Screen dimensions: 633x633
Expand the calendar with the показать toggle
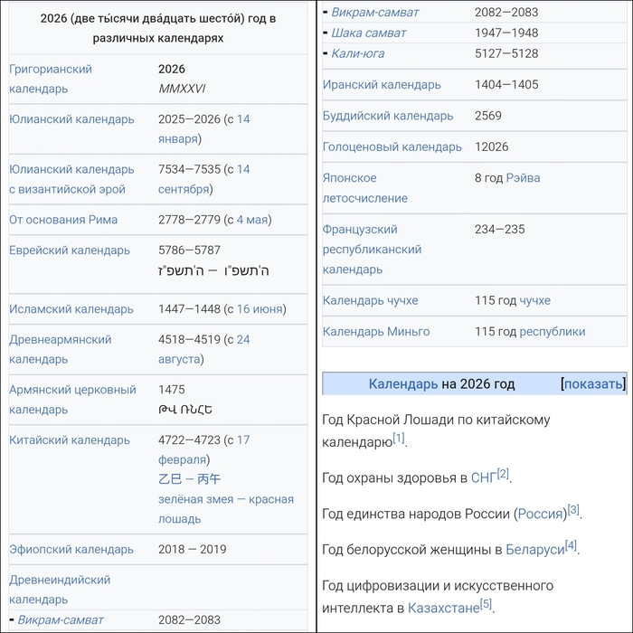pos(593,383)
